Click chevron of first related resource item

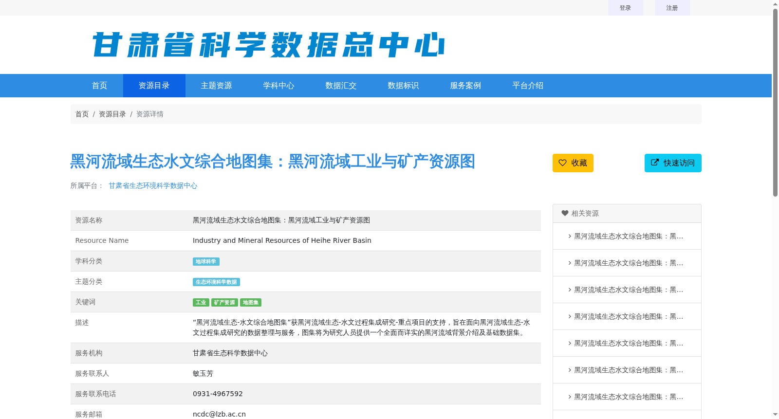click(x=570, y=236)
